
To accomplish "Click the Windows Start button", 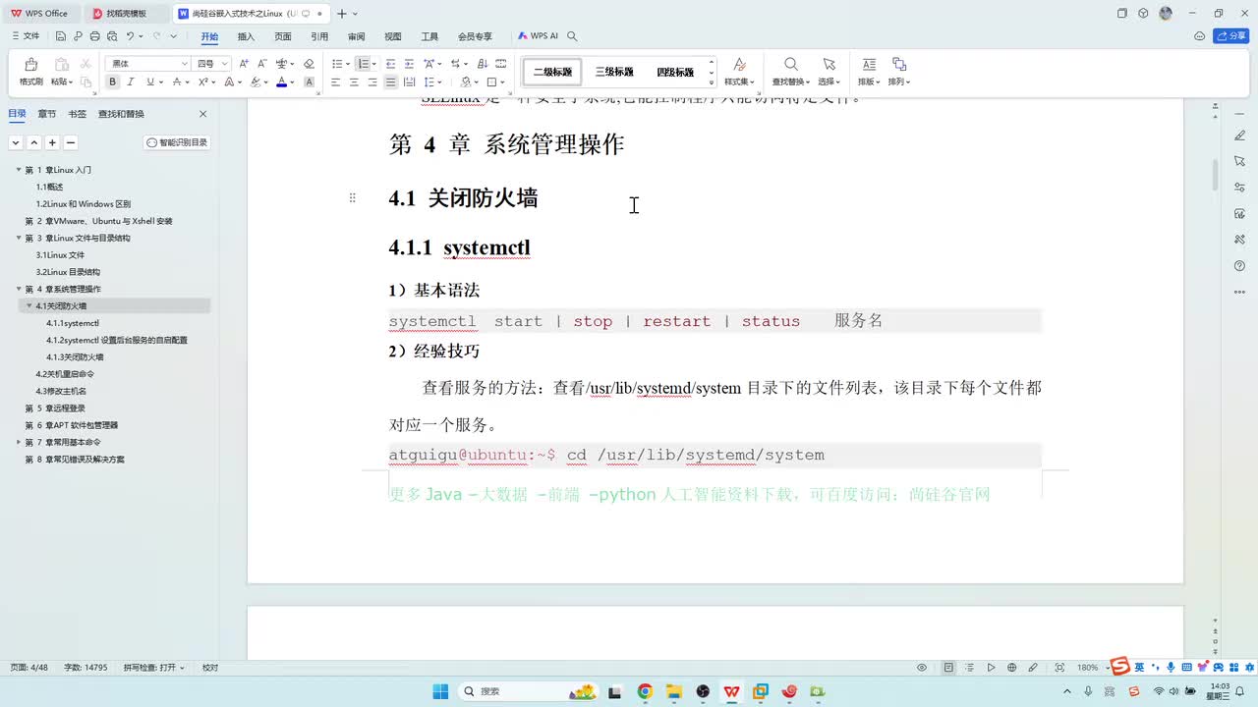I will 440,691.
